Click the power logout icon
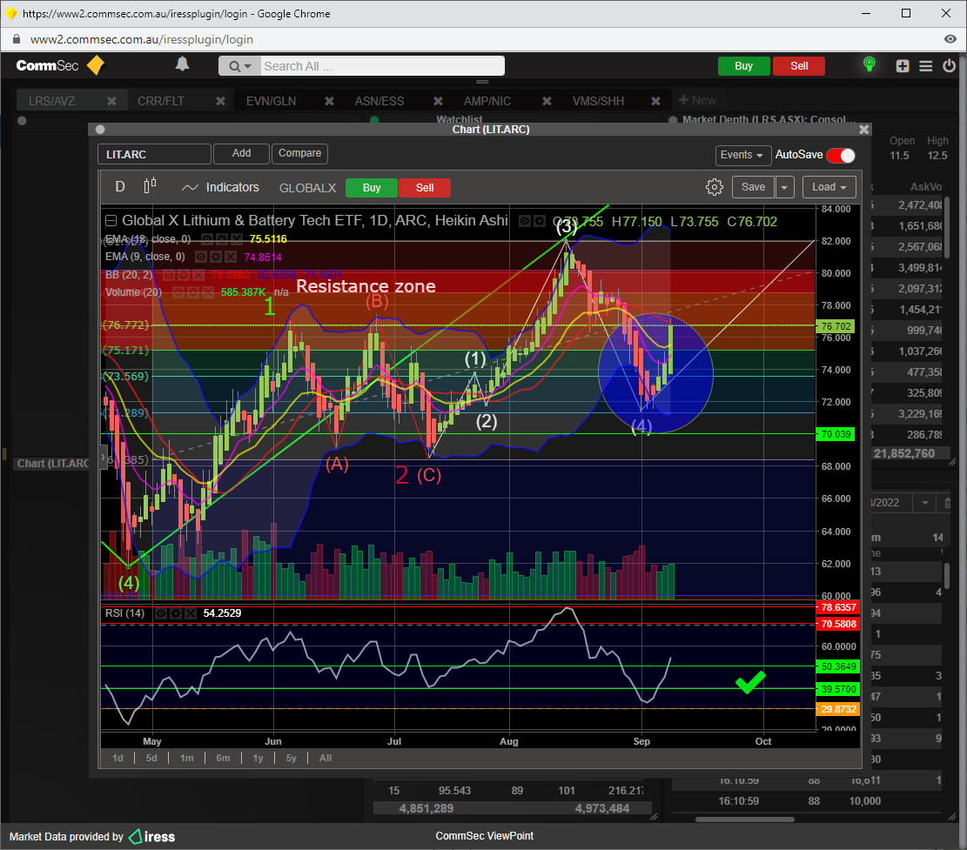Image resolution: width=967 pixels, height=850 pixels. pos(948,66)
